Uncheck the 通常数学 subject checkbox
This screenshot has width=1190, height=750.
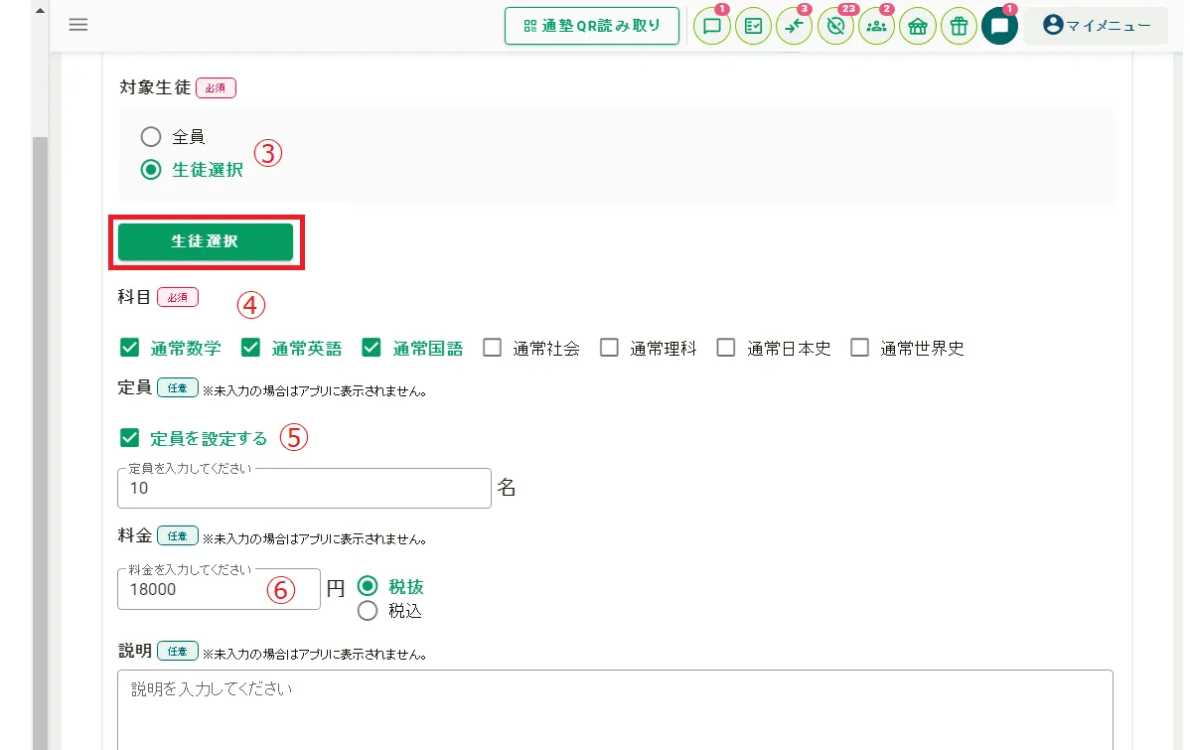tap(130, 348)
